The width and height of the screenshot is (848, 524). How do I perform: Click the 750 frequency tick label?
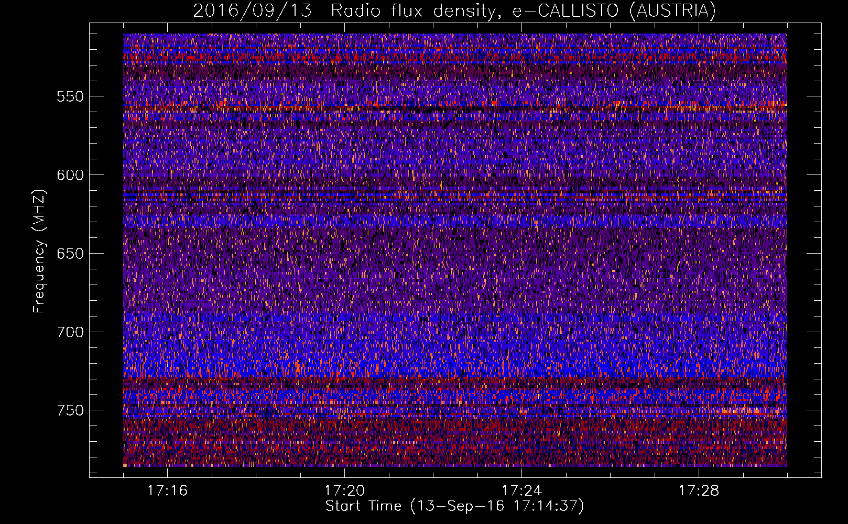point(70,410)
